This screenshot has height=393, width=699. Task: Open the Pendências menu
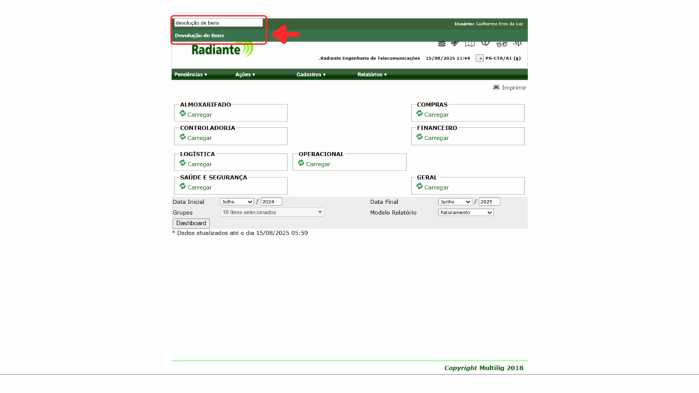click(190, 74)
